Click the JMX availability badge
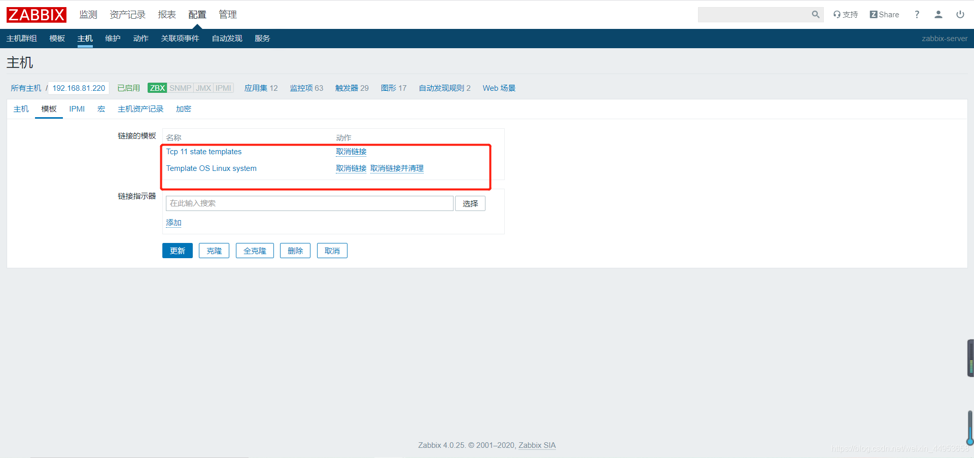Screen dimensions: 974x458 point(203,88)
